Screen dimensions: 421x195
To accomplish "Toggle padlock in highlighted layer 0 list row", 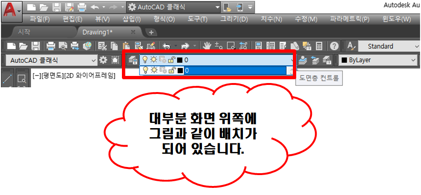I will click(x=171, y=70).
